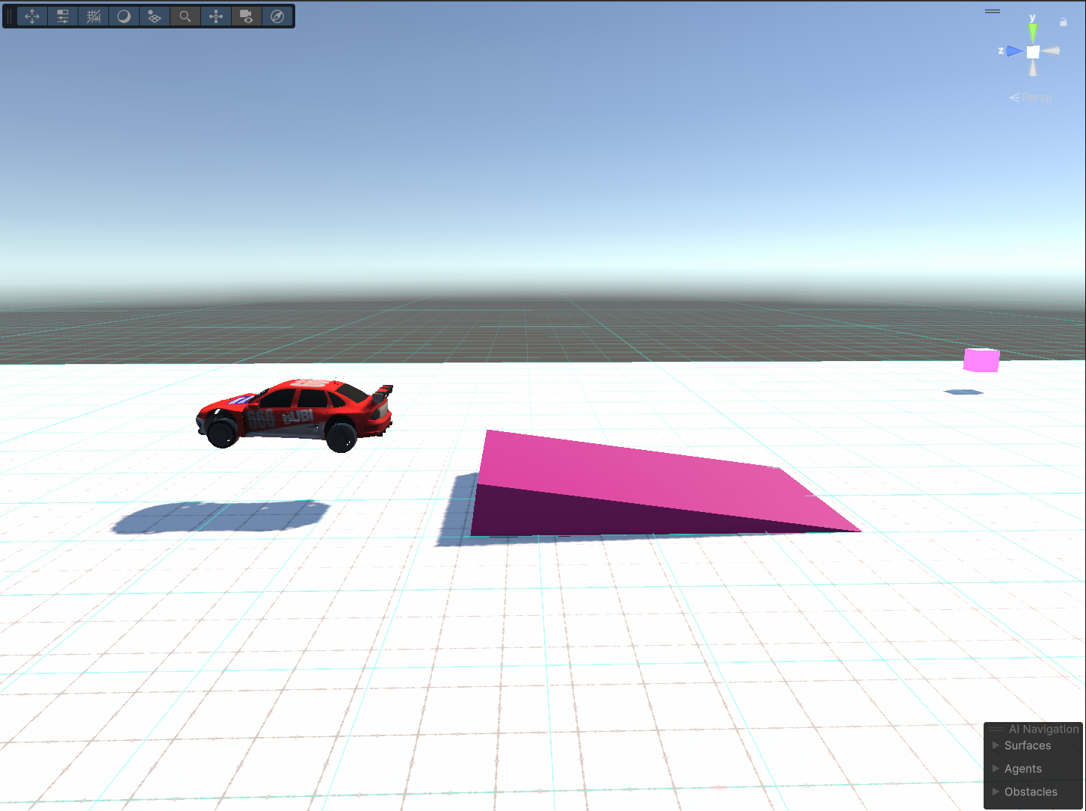The height and width of the screenshot is (811, 1086).
Task: Click the white center cube of gizmo
Action: pos(1033,52)
